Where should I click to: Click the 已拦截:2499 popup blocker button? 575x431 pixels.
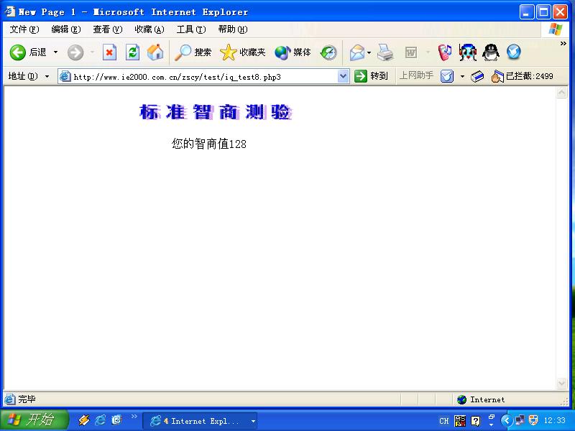(x=523, y=76)
